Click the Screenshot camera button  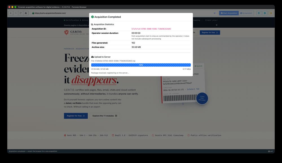[x=246, y=13]
